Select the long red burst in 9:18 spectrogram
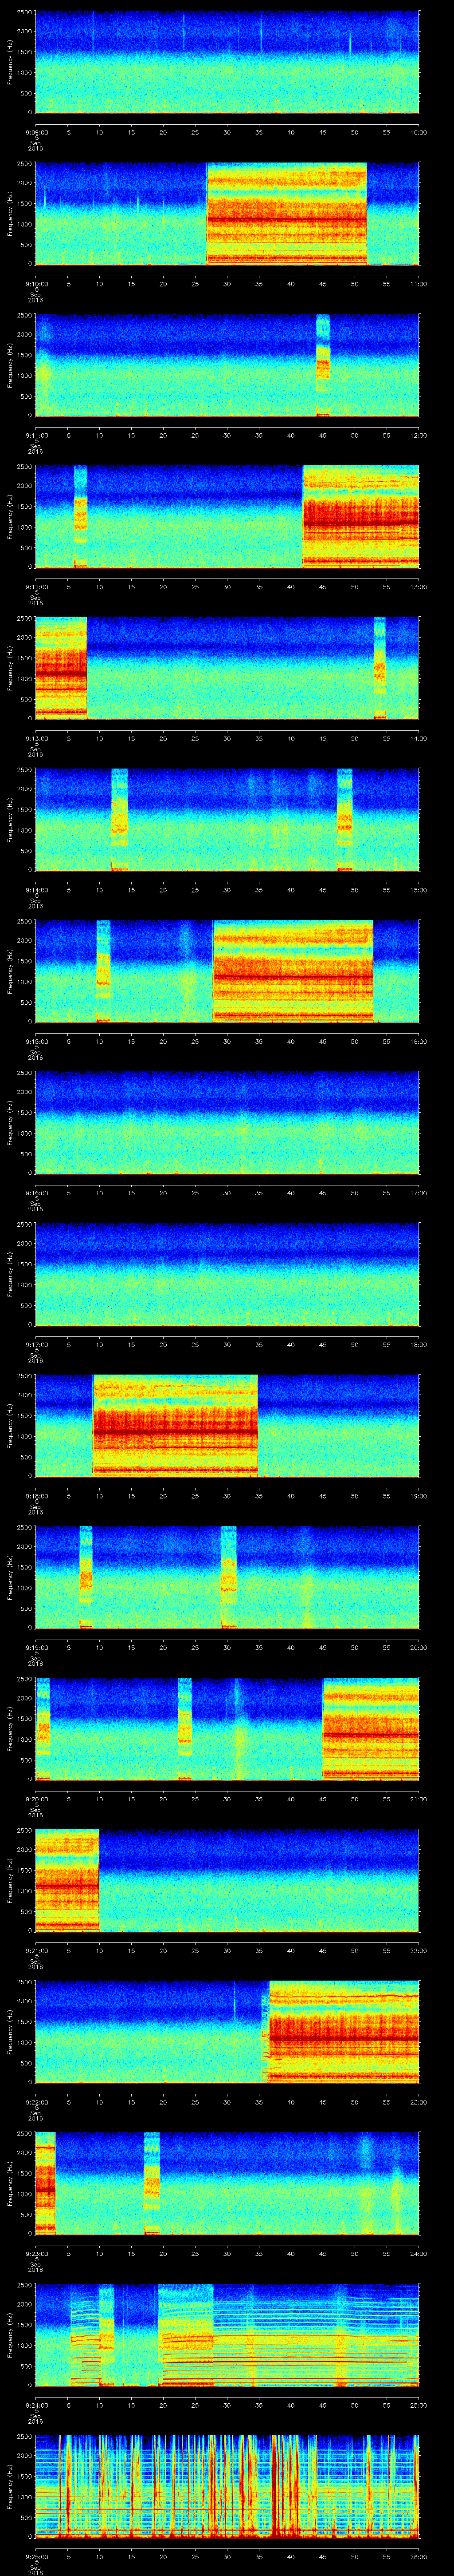This screenshot has width=454, height=2576. click(175, 1425)
